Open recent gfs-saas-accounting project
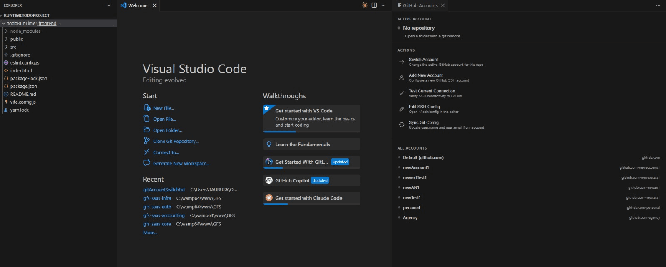 click(x=164, y=215)
